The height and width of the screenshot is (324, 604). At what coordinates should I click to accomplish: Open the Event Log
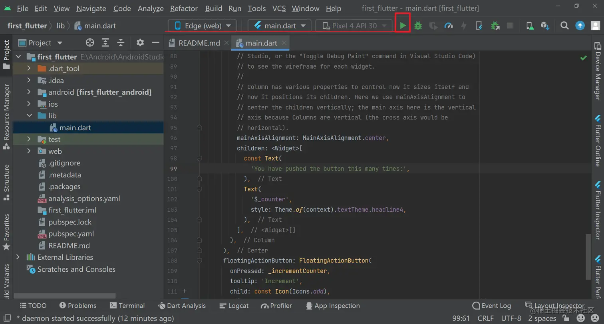(491, 306)
